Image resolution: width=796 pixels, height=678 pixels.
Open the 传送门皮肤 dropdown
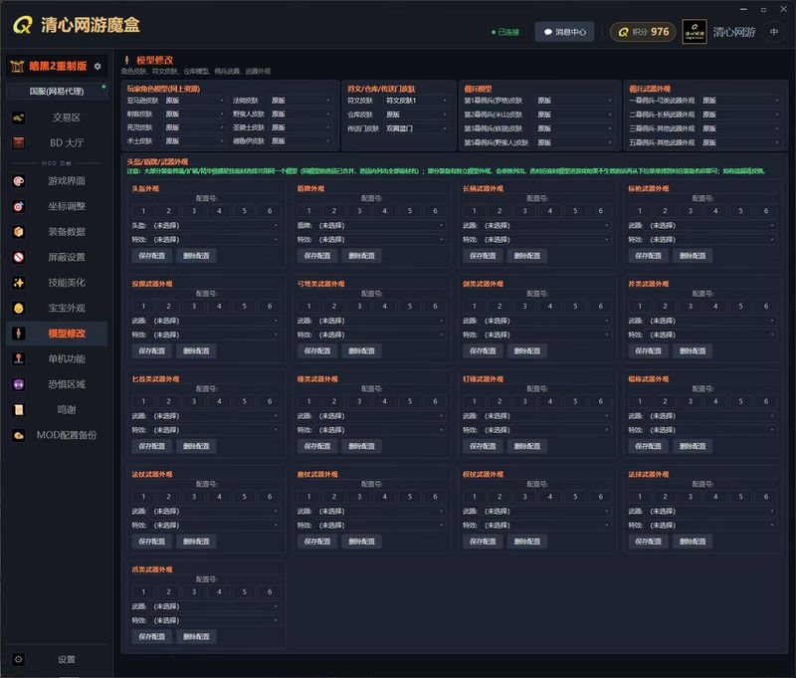[416, 128]
